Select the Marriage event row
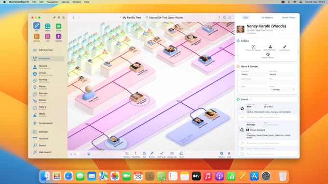Image resolution: width=328 pixels, height=184 pixels. [268, 130]
